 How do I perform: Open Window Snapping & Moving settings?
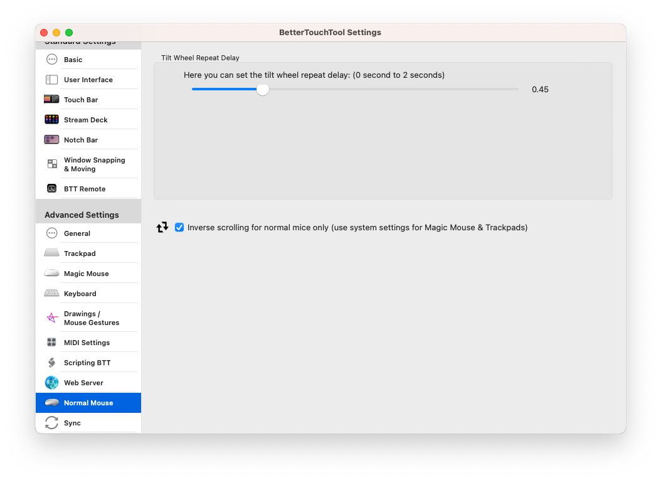88,164
